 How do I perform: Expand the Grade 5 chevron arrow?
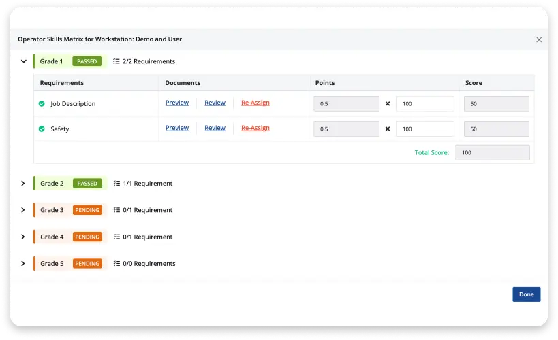click(23, 263)
